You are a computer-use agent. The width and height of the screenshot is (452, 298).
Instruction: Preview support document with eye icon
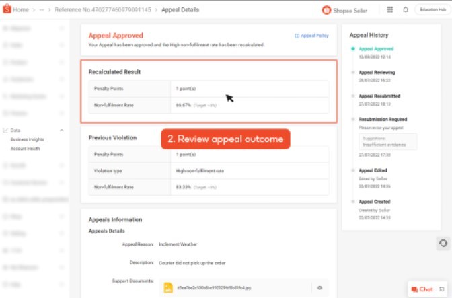[x=319, y=288]
